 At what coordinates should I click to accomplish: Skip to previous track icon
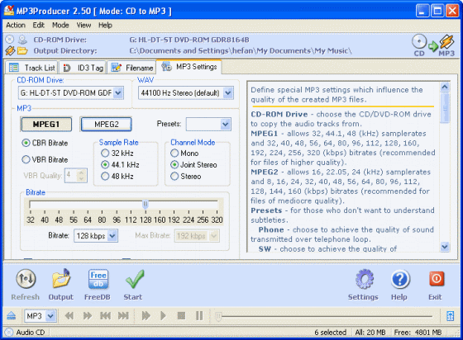(x=106, y=316)
